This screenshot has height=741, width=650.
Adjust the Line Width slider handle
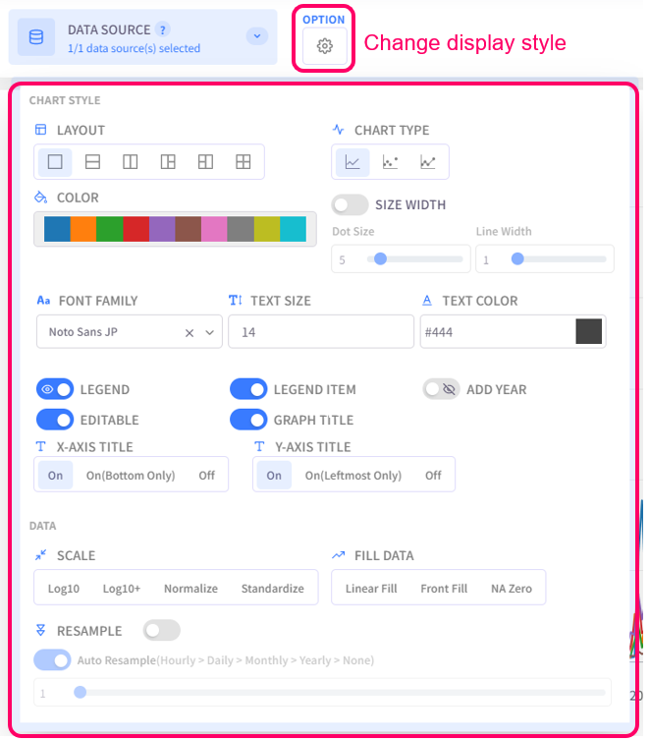click(x=517, y=259)
